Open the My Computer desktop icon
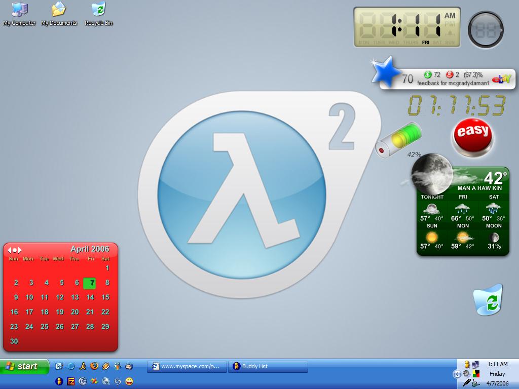Image resolution: width=519 pixels, height=389 pixels. [x=19, y=14]
